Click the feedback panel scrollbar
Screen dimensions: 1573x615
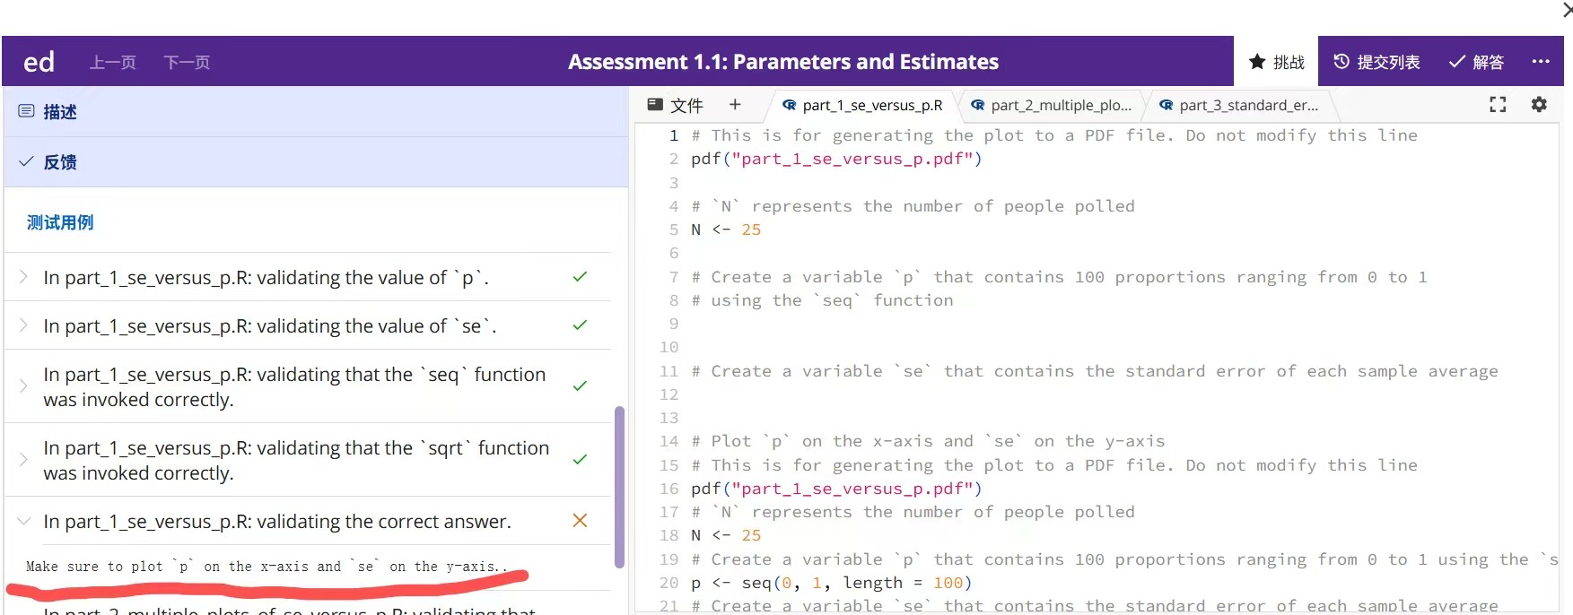pyautogui.click(x=619, y=487)
